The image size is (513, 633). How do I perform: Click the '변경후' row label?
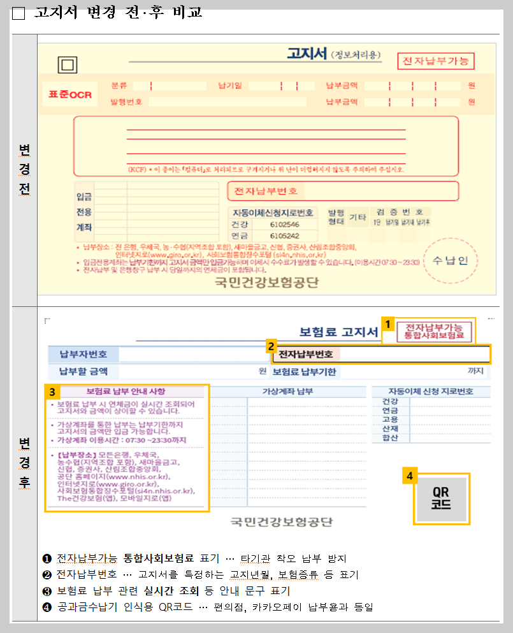(25, 463)
